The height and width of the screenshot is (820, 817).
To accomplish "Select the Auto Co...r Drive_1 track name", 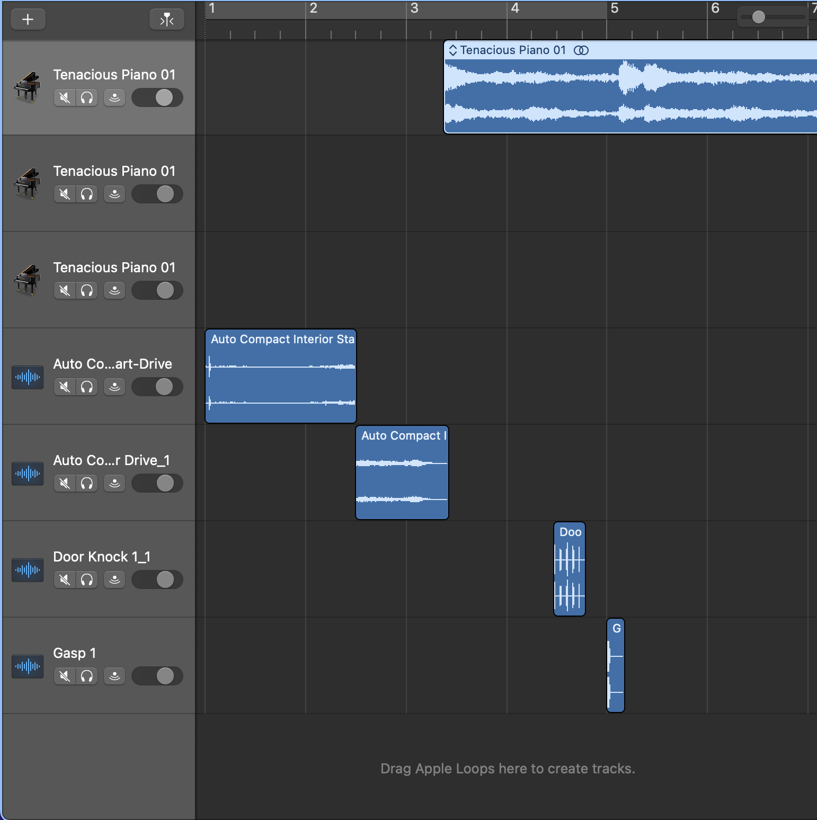I will tap(112, 460).
